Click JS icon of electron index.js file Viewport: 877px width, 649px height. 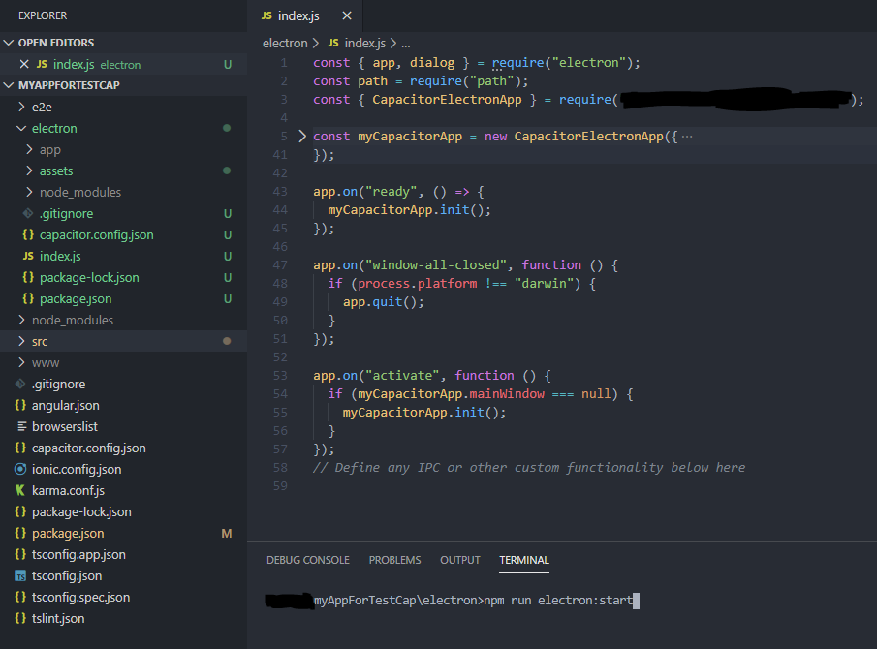28,256
